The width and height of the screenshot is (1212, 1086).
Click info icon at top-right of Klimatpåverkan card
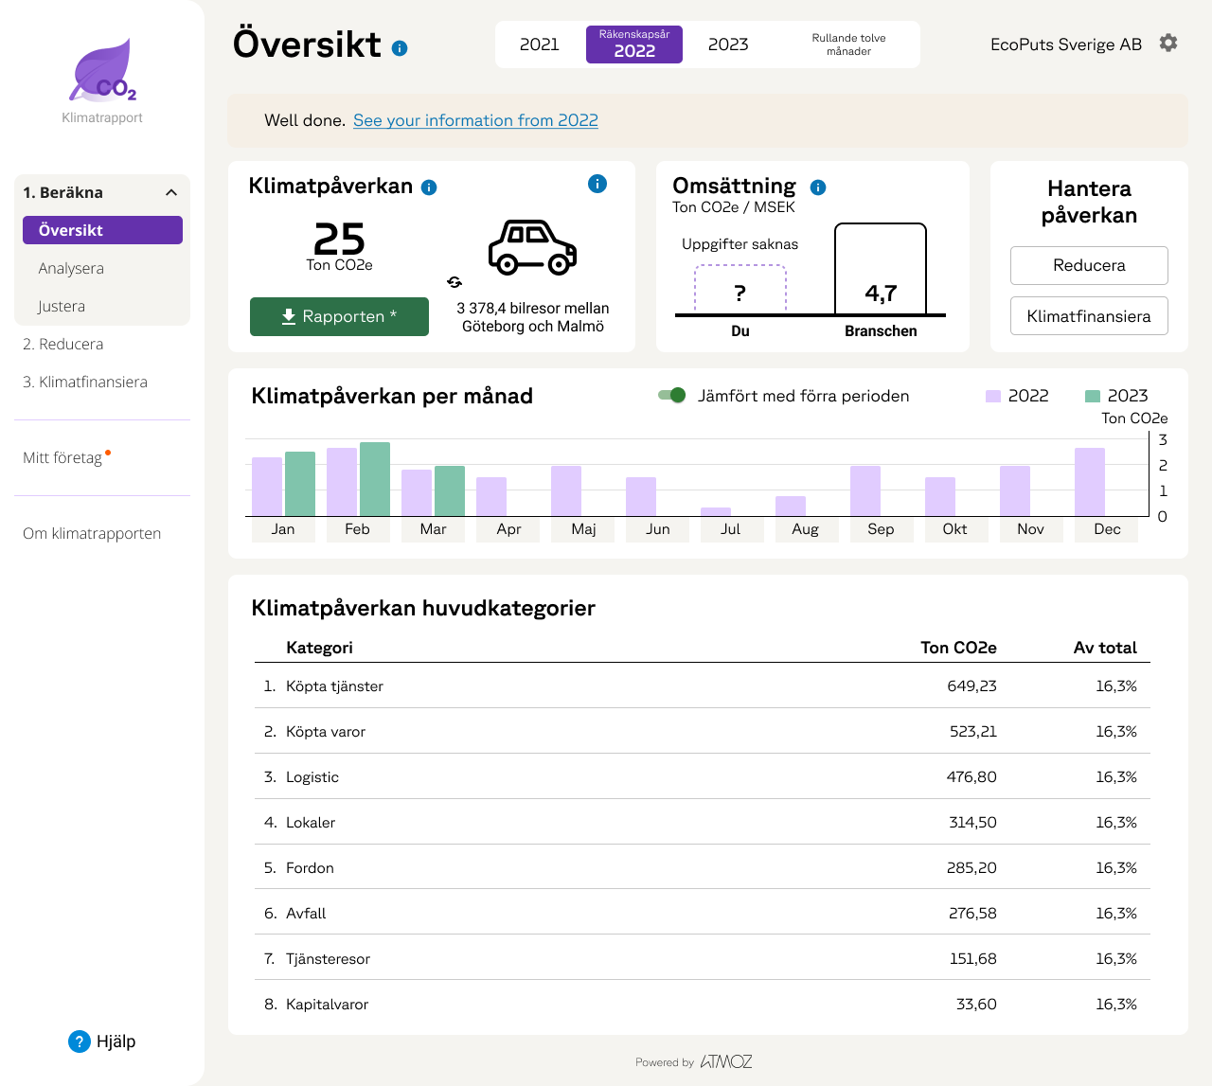pos(597,184)
